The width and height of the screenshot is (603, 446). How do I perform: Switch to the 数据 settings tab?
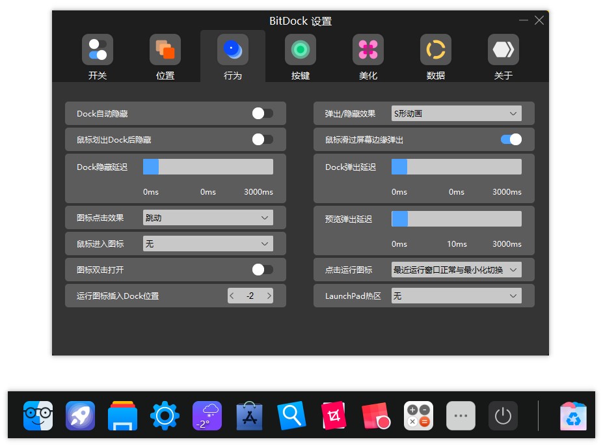435,56
